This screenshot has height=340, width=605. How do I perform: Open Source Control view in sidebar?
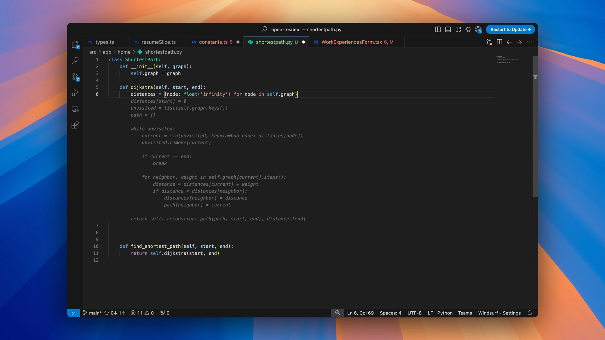pyautogui.click(x=75, y=76)
